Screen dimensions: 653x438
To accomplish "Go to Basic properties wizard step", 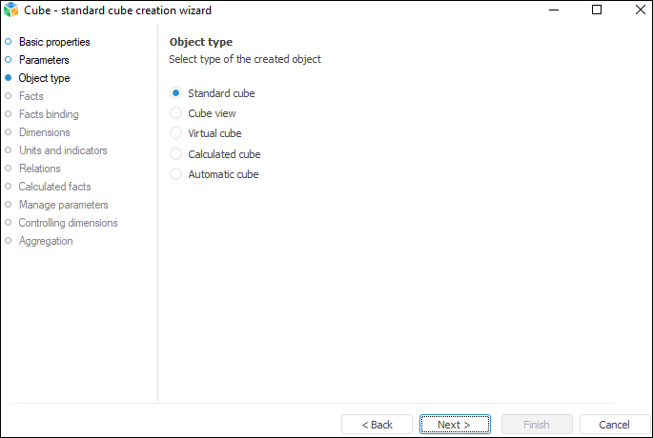I will 54,42.
